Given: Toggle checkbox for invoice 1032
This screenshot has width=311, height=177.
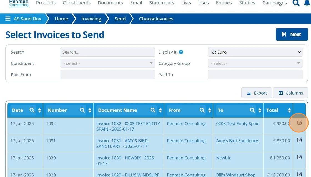Looking at the screenshot, I should pyautogui.click(x=299, y=123).
